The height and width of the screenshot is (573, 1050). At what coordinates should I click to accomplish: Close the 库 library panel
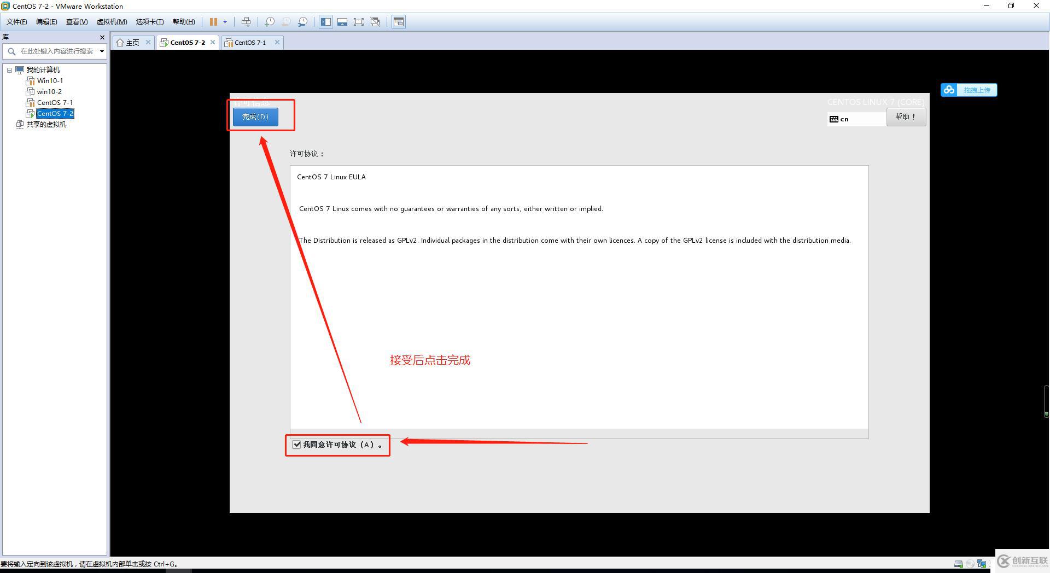102,37
